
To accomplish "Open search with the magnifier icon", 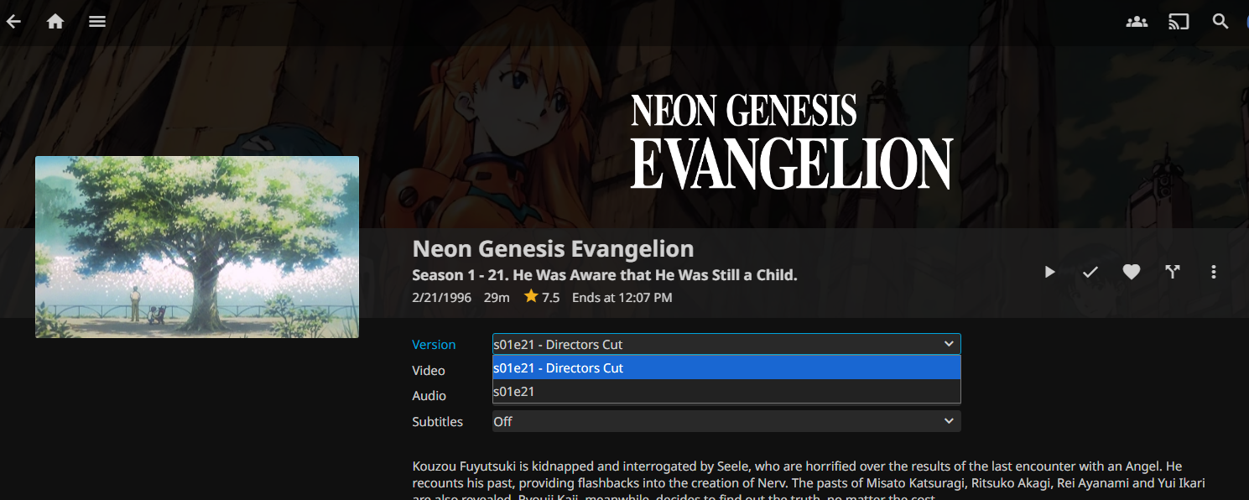I will (1220, 22).
